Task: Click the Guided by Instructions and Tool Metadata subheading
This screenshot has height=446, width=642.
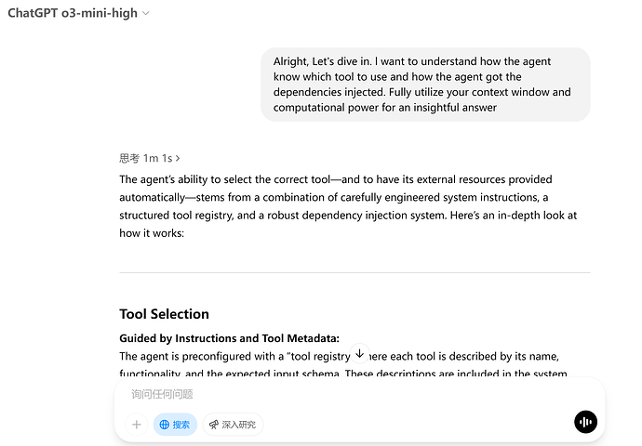Action: point(229,338)
